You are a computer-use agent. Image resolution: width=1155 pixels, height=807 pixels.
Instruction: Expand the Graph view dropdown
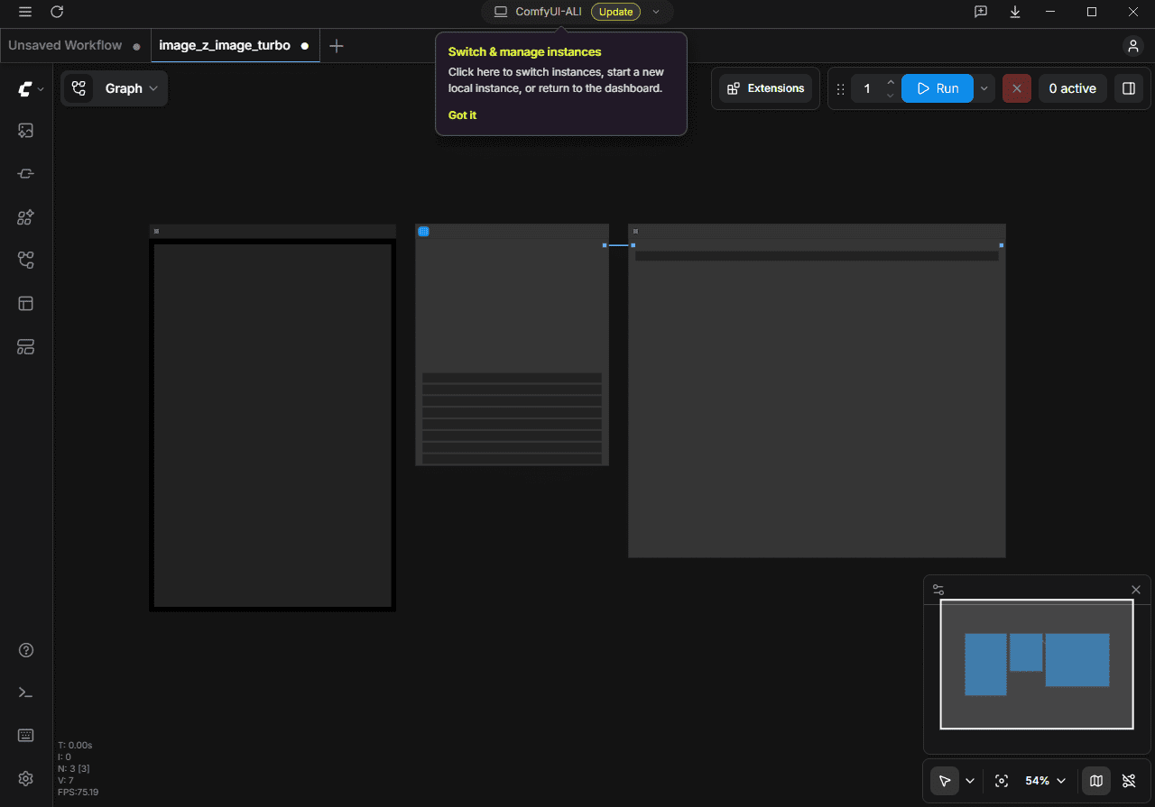click(132, 88)
